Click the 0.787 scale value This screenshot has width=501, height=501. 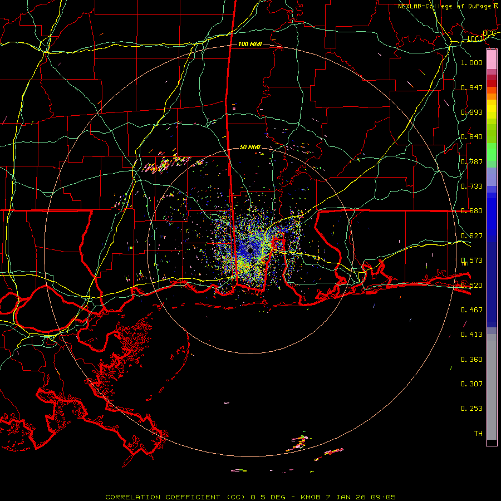click(x=471, y=161)
